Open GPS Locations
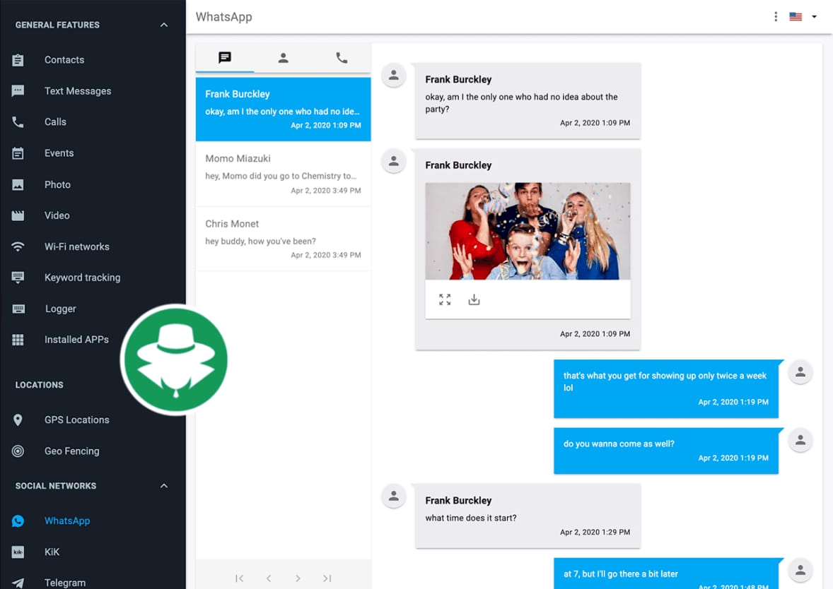This screenshot has height=589, width=833. [x=77, y=420]
